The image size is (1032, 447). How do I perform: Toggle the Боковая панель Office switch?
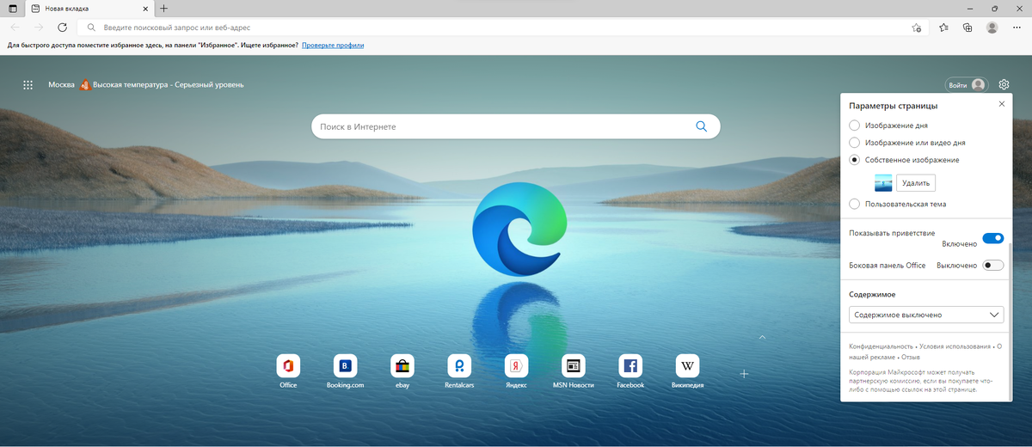[993, 266]
